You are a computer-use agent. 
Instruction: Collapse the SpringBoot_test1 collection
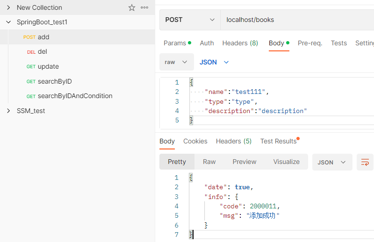pyautogui.click(x=8, y=22)
